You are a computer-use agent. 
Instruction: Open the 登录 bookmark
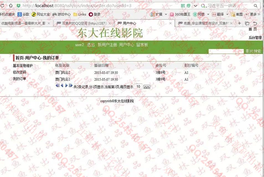point(95,14)
